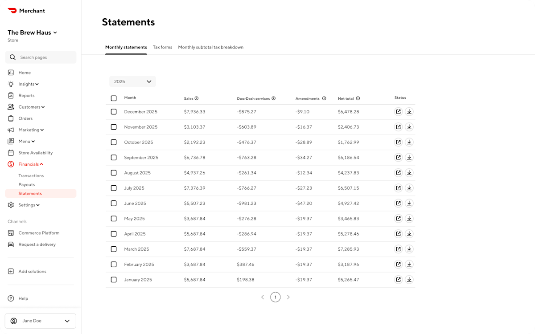Open the 2025 year dropdown
Image resolution: width=535 pixels, height=334 pixels.
132,81
